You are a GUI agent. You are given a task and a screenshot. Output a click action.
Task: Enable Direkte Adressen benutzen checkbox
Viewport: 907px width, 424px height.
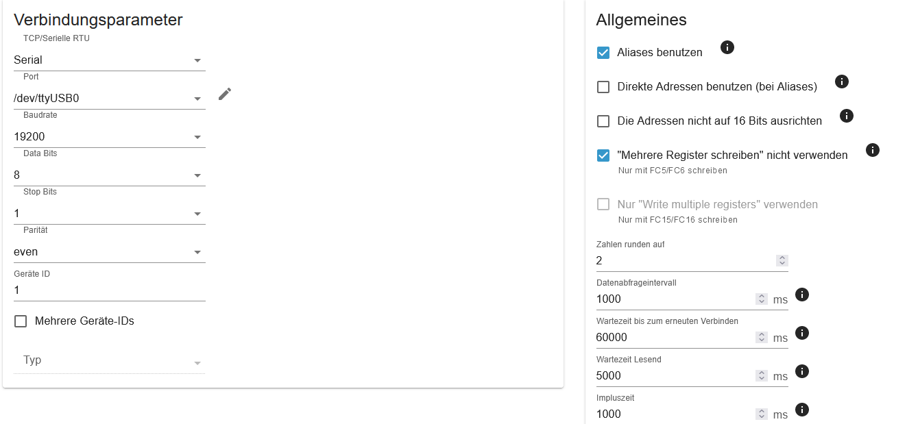[x=603, y=87]
